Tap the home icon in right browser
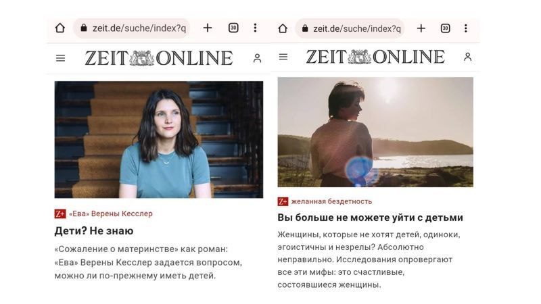The height and width of the screenshot is (304, 541). coord(283,28)
